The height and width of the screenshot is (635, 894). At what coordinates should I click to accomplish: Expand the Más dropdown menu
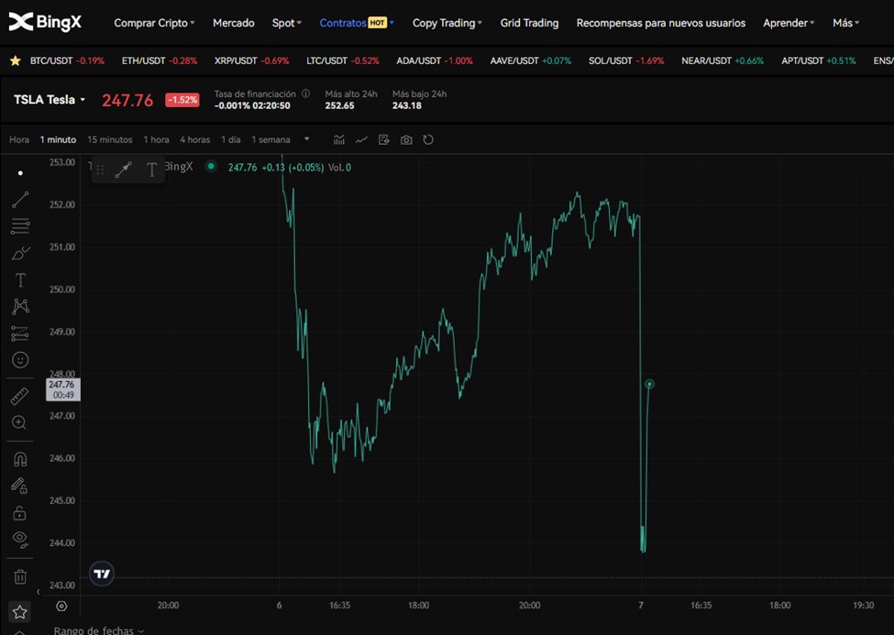pyautogui.click(x=845, y=23)
